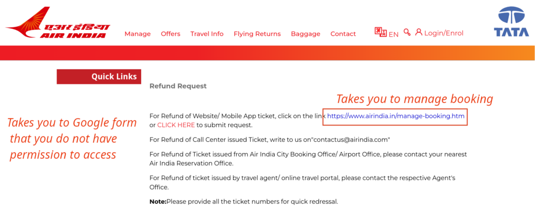The width and height of the screenshot is (535, 213).
Task: Click Login/Enrol link
Action: (x=444, y=33)
